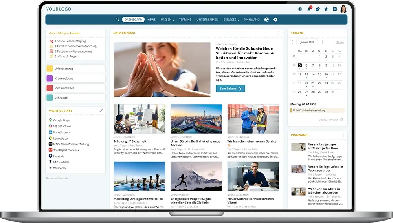The height and width of the screenshot is (223, 393).
Task: Click the Zum Beitrag button
Action: 230,89
